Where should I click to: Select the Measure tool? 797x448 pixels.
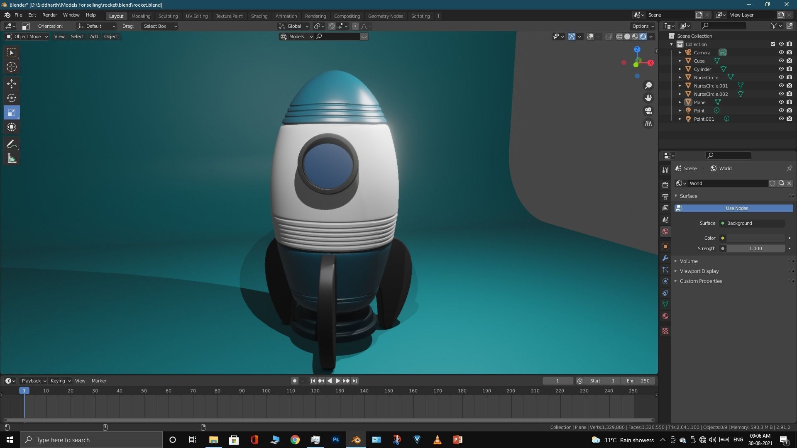click(12, 159)
